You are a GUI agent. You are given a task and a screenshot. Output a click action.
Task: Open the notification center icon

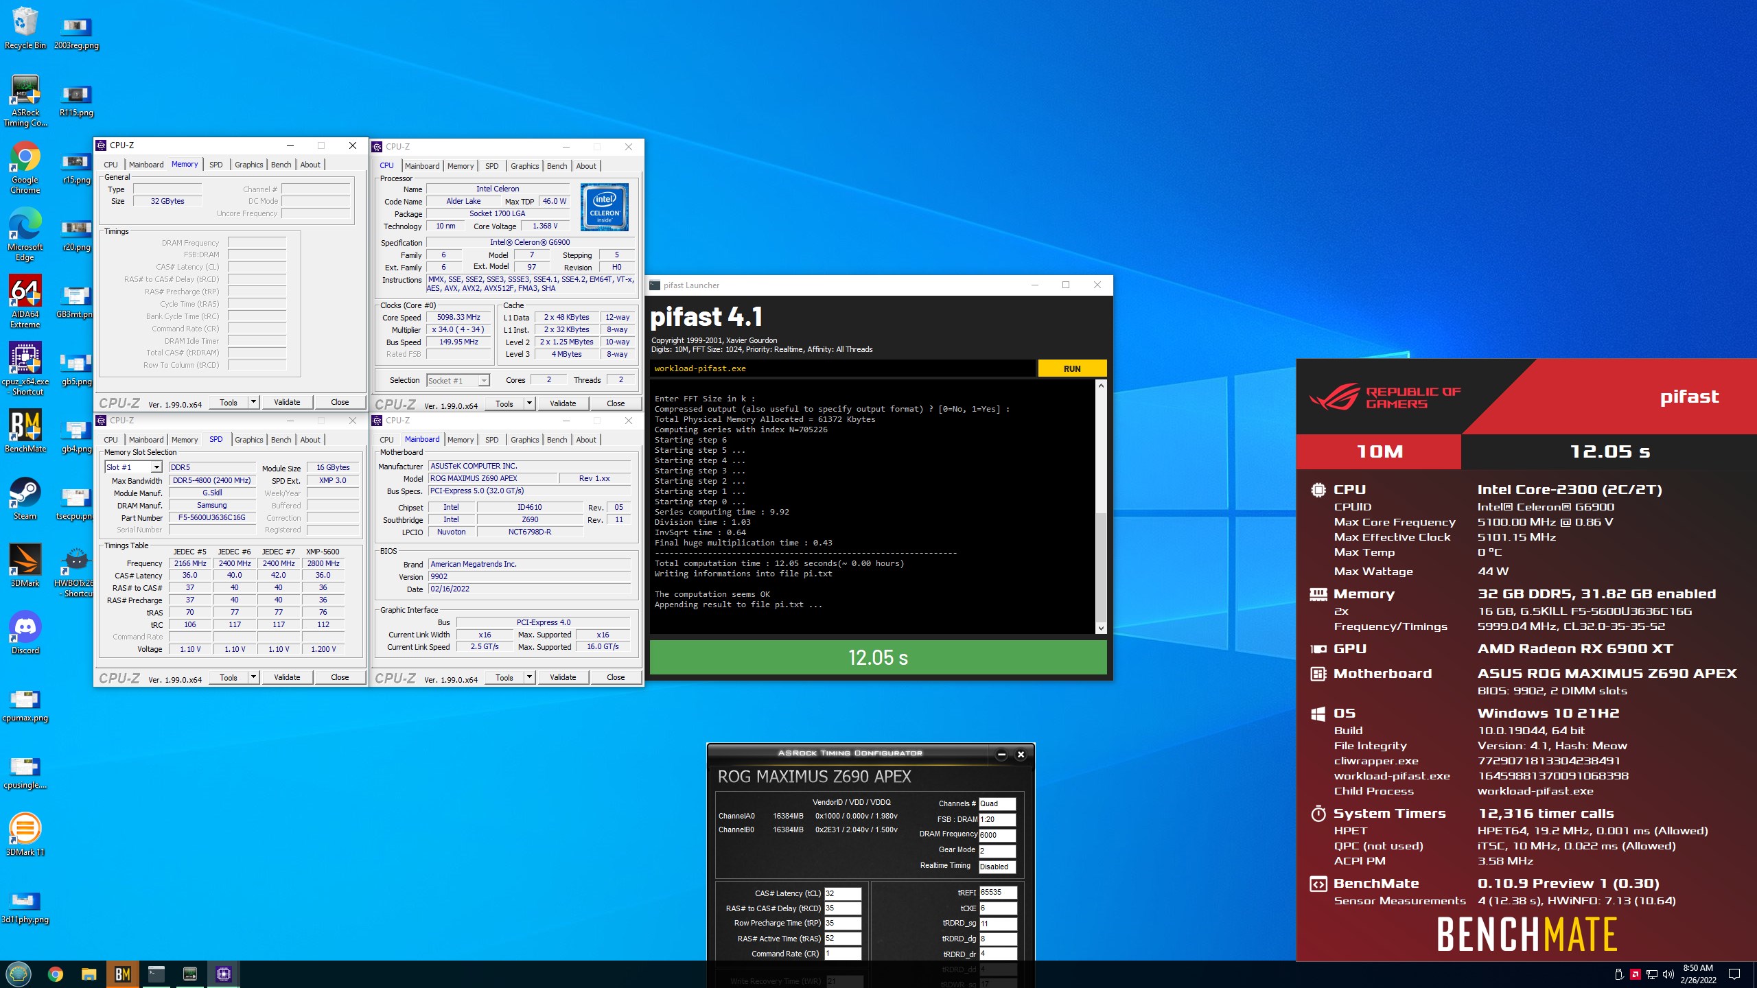[x=1734, y=974]
